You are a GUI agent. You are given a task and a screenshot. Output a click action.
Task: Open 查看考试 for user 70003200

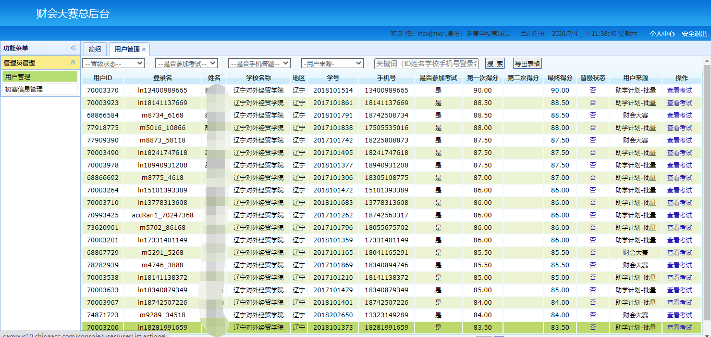[680, 328]
